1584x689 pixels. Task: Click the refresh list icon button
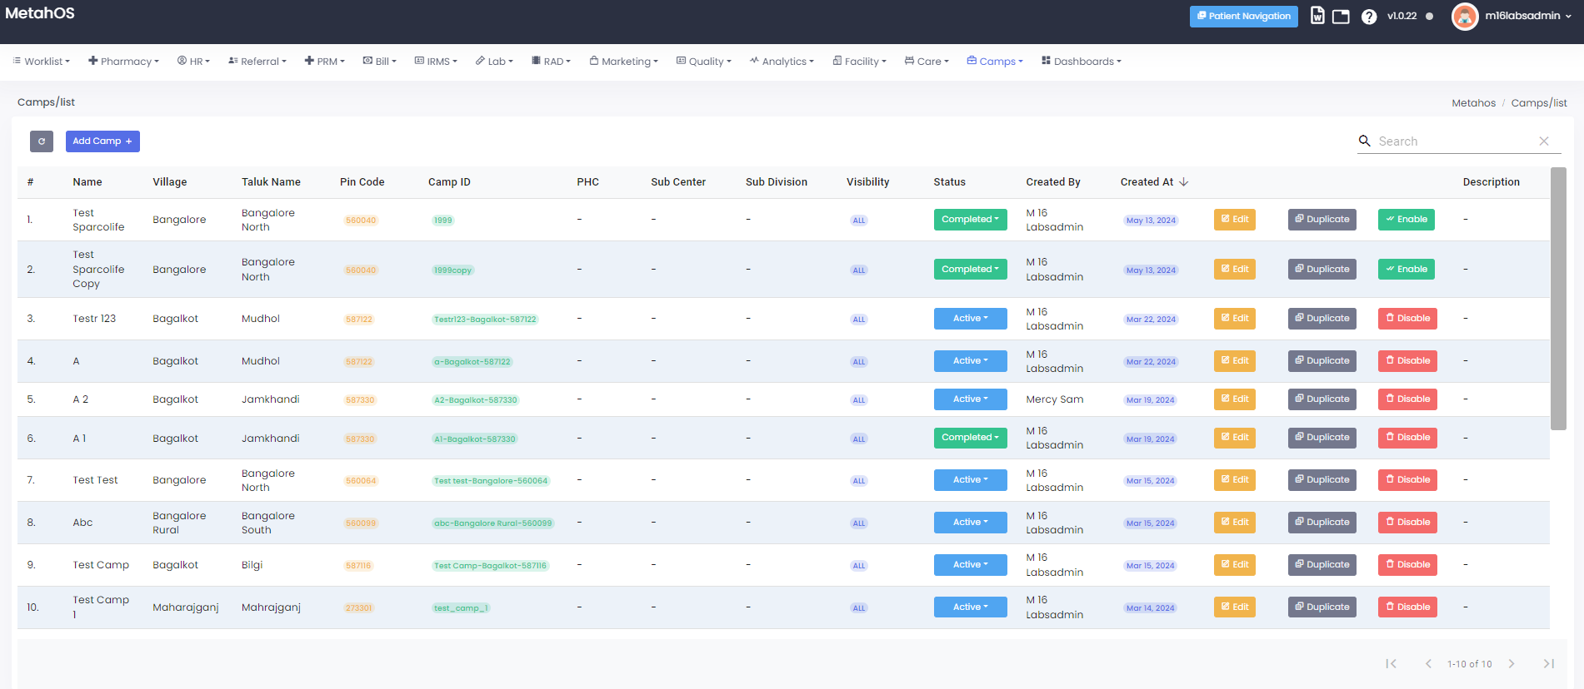tap(42, 141)
